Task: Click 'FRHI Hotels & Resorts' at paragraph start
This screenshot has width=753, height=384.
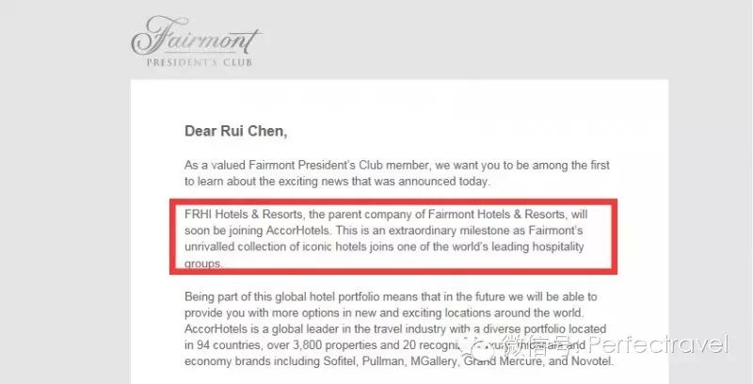Action: click(244, 214)
